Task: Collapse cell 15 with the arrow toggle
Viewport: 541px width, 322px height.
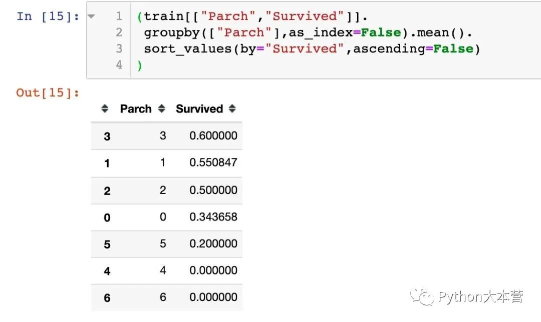Action: point(91,16)
